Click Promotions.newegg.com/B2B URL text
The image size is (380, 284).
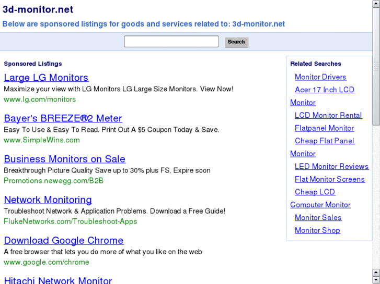coord(53,180)
